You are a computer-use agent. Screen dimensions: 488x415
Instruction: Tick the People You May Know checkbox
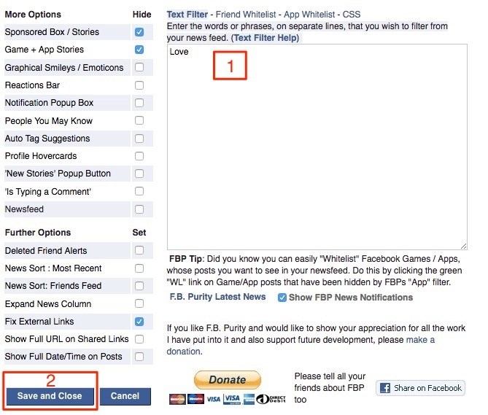click(x=139, y=120)
